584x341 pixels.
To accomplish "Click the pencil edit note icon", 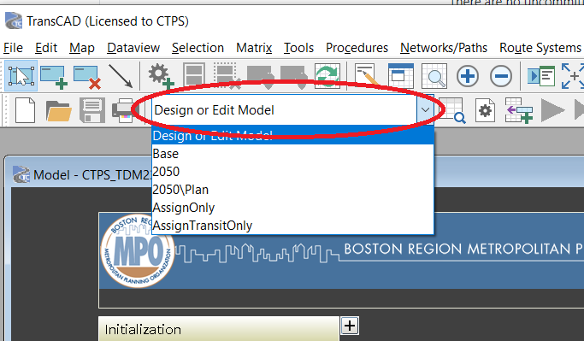I will coord(367,76).
